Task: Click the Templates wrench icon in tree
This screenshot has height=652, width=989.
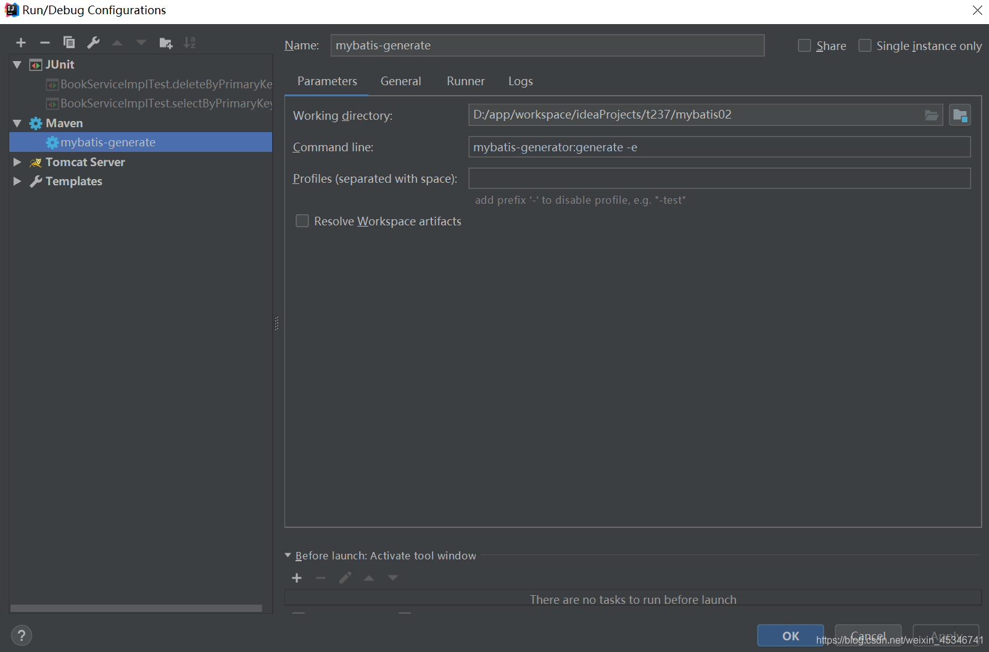Action: (x=36, y=182)
